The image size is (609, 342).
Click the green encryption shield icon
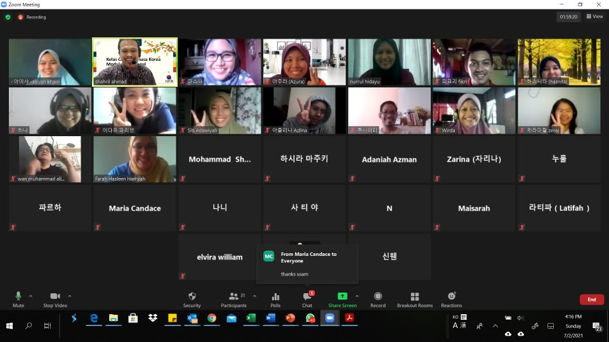click(8, 17)
